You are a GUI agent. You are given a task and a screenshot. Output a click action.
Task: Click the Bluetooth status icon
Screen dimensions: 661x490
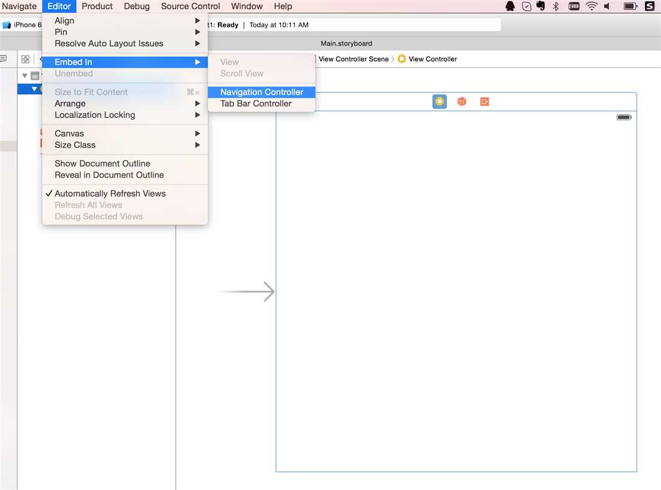pyautogui.click(x=556, y=7)
